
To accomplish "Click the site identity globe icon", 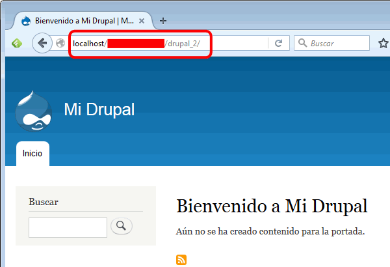I will (x=60, y=43).
